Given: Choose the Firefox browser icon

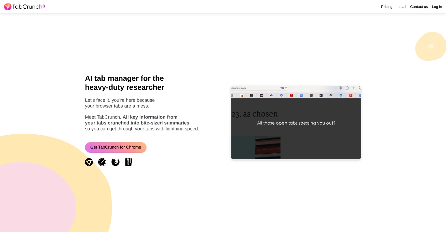Looking at the screenshot, I should coord(115,162).
